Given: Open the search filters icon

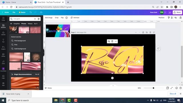Looking at the screenshot, I should click(39, 19).
